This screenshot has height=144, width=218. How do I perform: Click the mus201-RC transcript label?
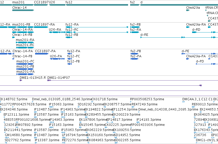25,45
